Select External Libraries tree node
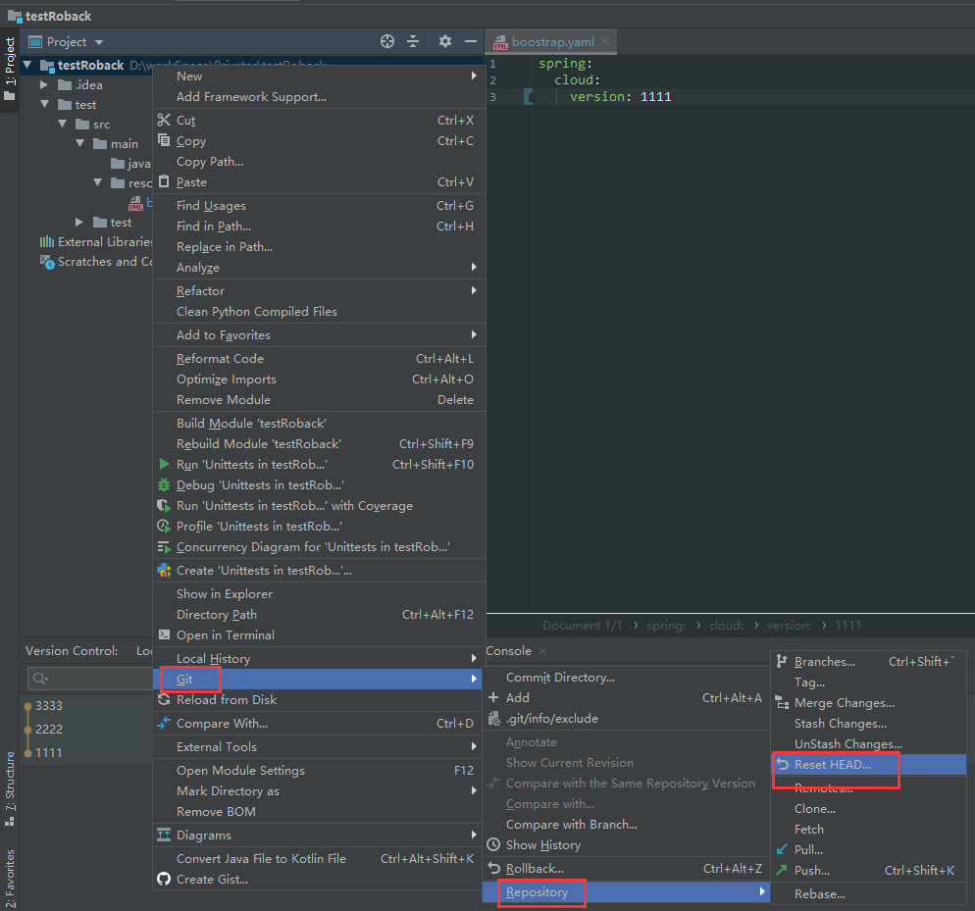 tap(96, 242)
